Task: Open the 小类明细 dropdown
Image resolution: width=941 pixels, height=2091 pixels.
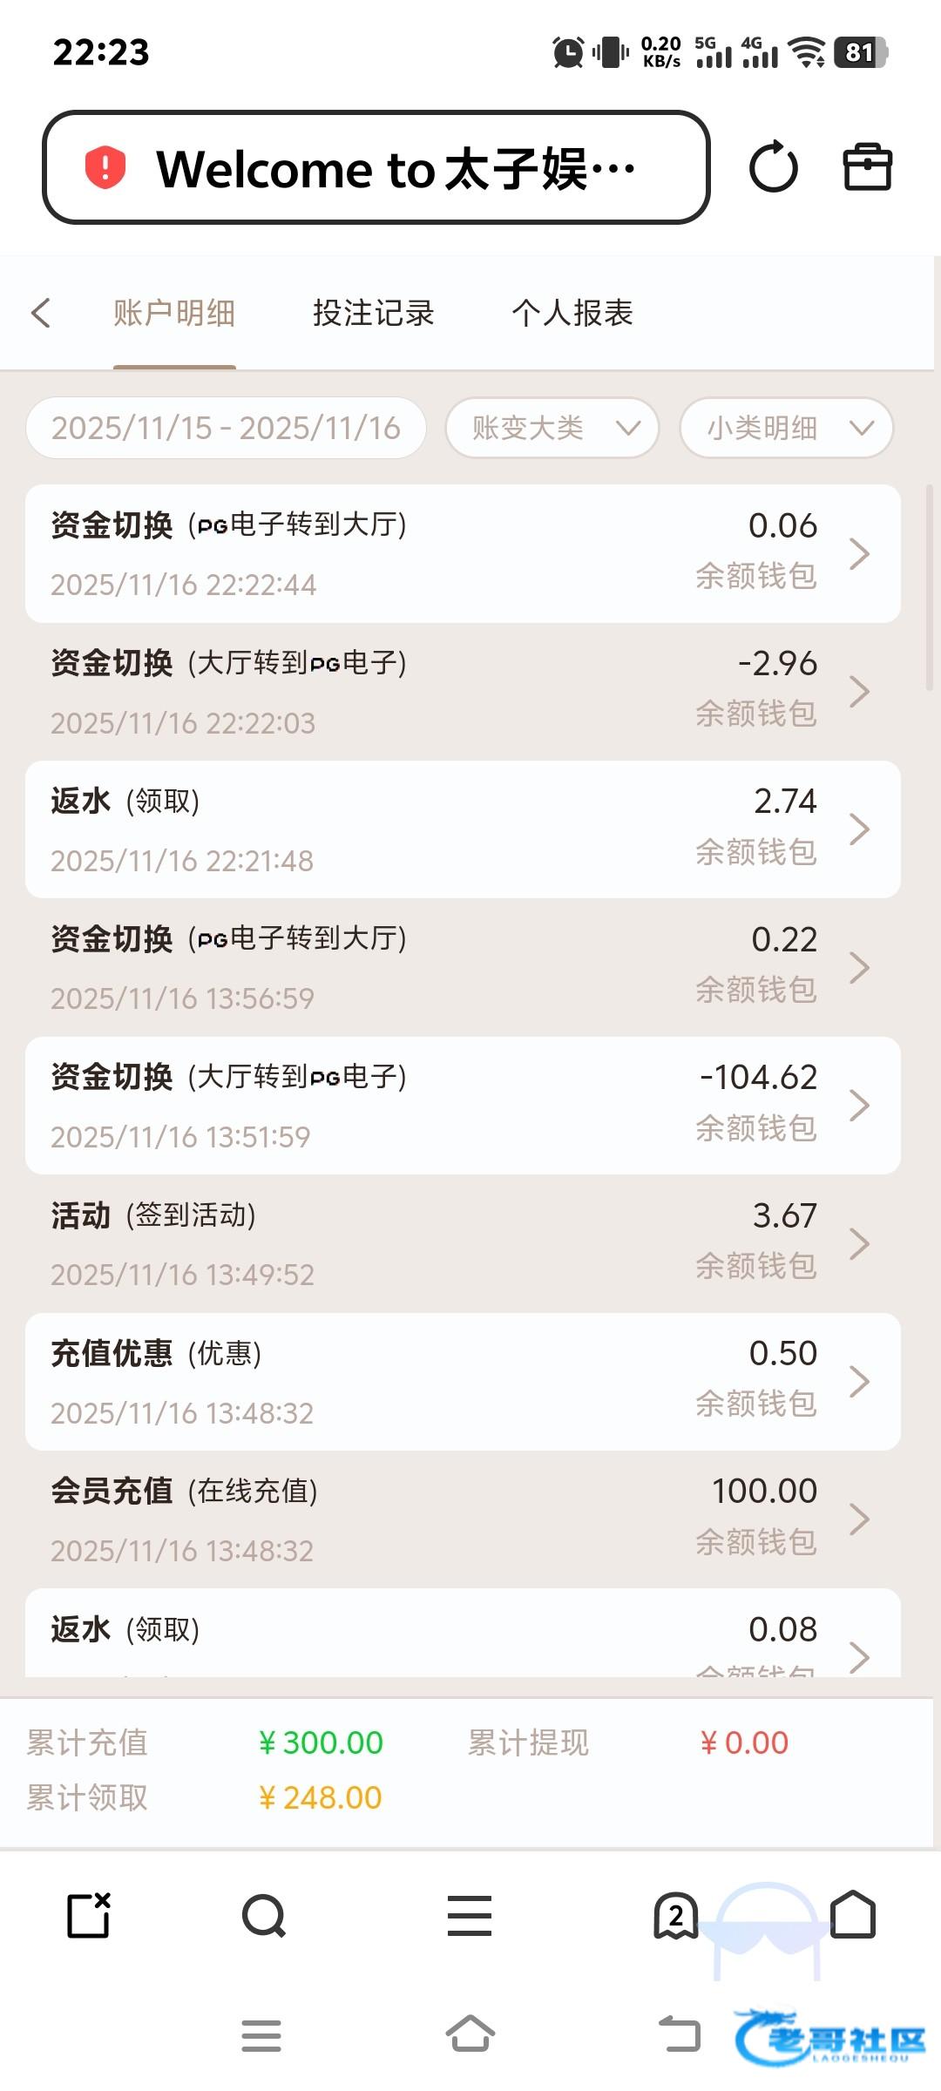Action: tap(786, 428)
